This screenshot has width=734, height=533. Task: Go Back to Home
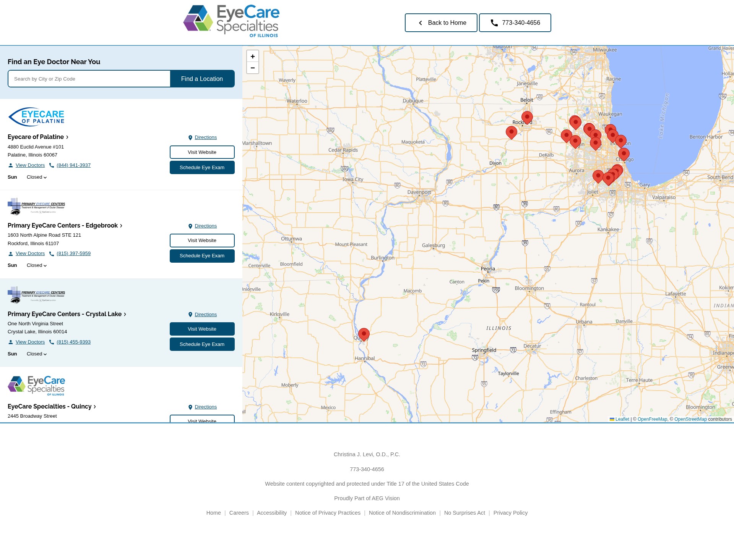(441, 23)
